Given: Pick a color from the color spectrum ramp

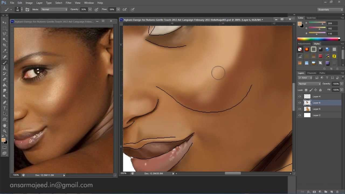Looking at the screenshot, I should coord(319,39).
